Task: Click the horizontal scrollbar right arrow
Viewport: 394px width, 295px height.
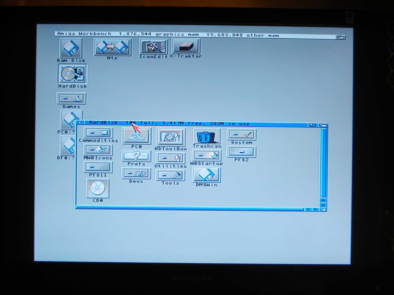Action: click(315, 209)
